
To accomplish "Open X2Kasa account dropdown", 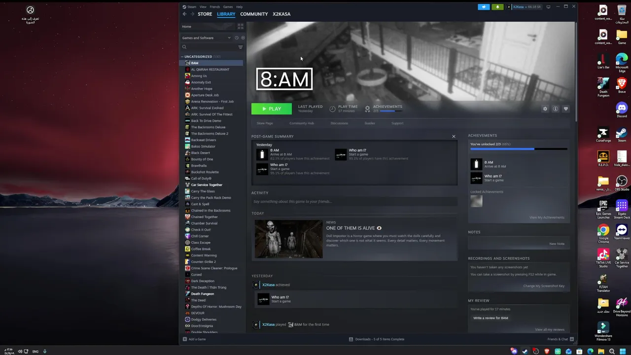I will pyautogui.click(x=524, y=7).
